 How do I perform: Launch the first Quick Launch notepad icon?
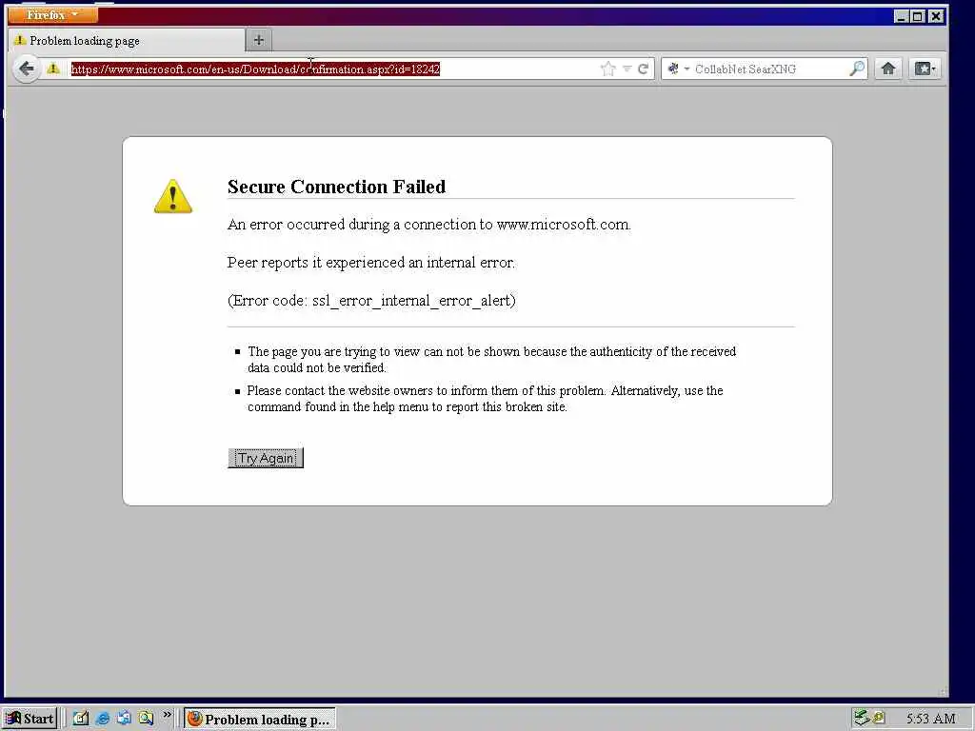[x=81, y=719]
